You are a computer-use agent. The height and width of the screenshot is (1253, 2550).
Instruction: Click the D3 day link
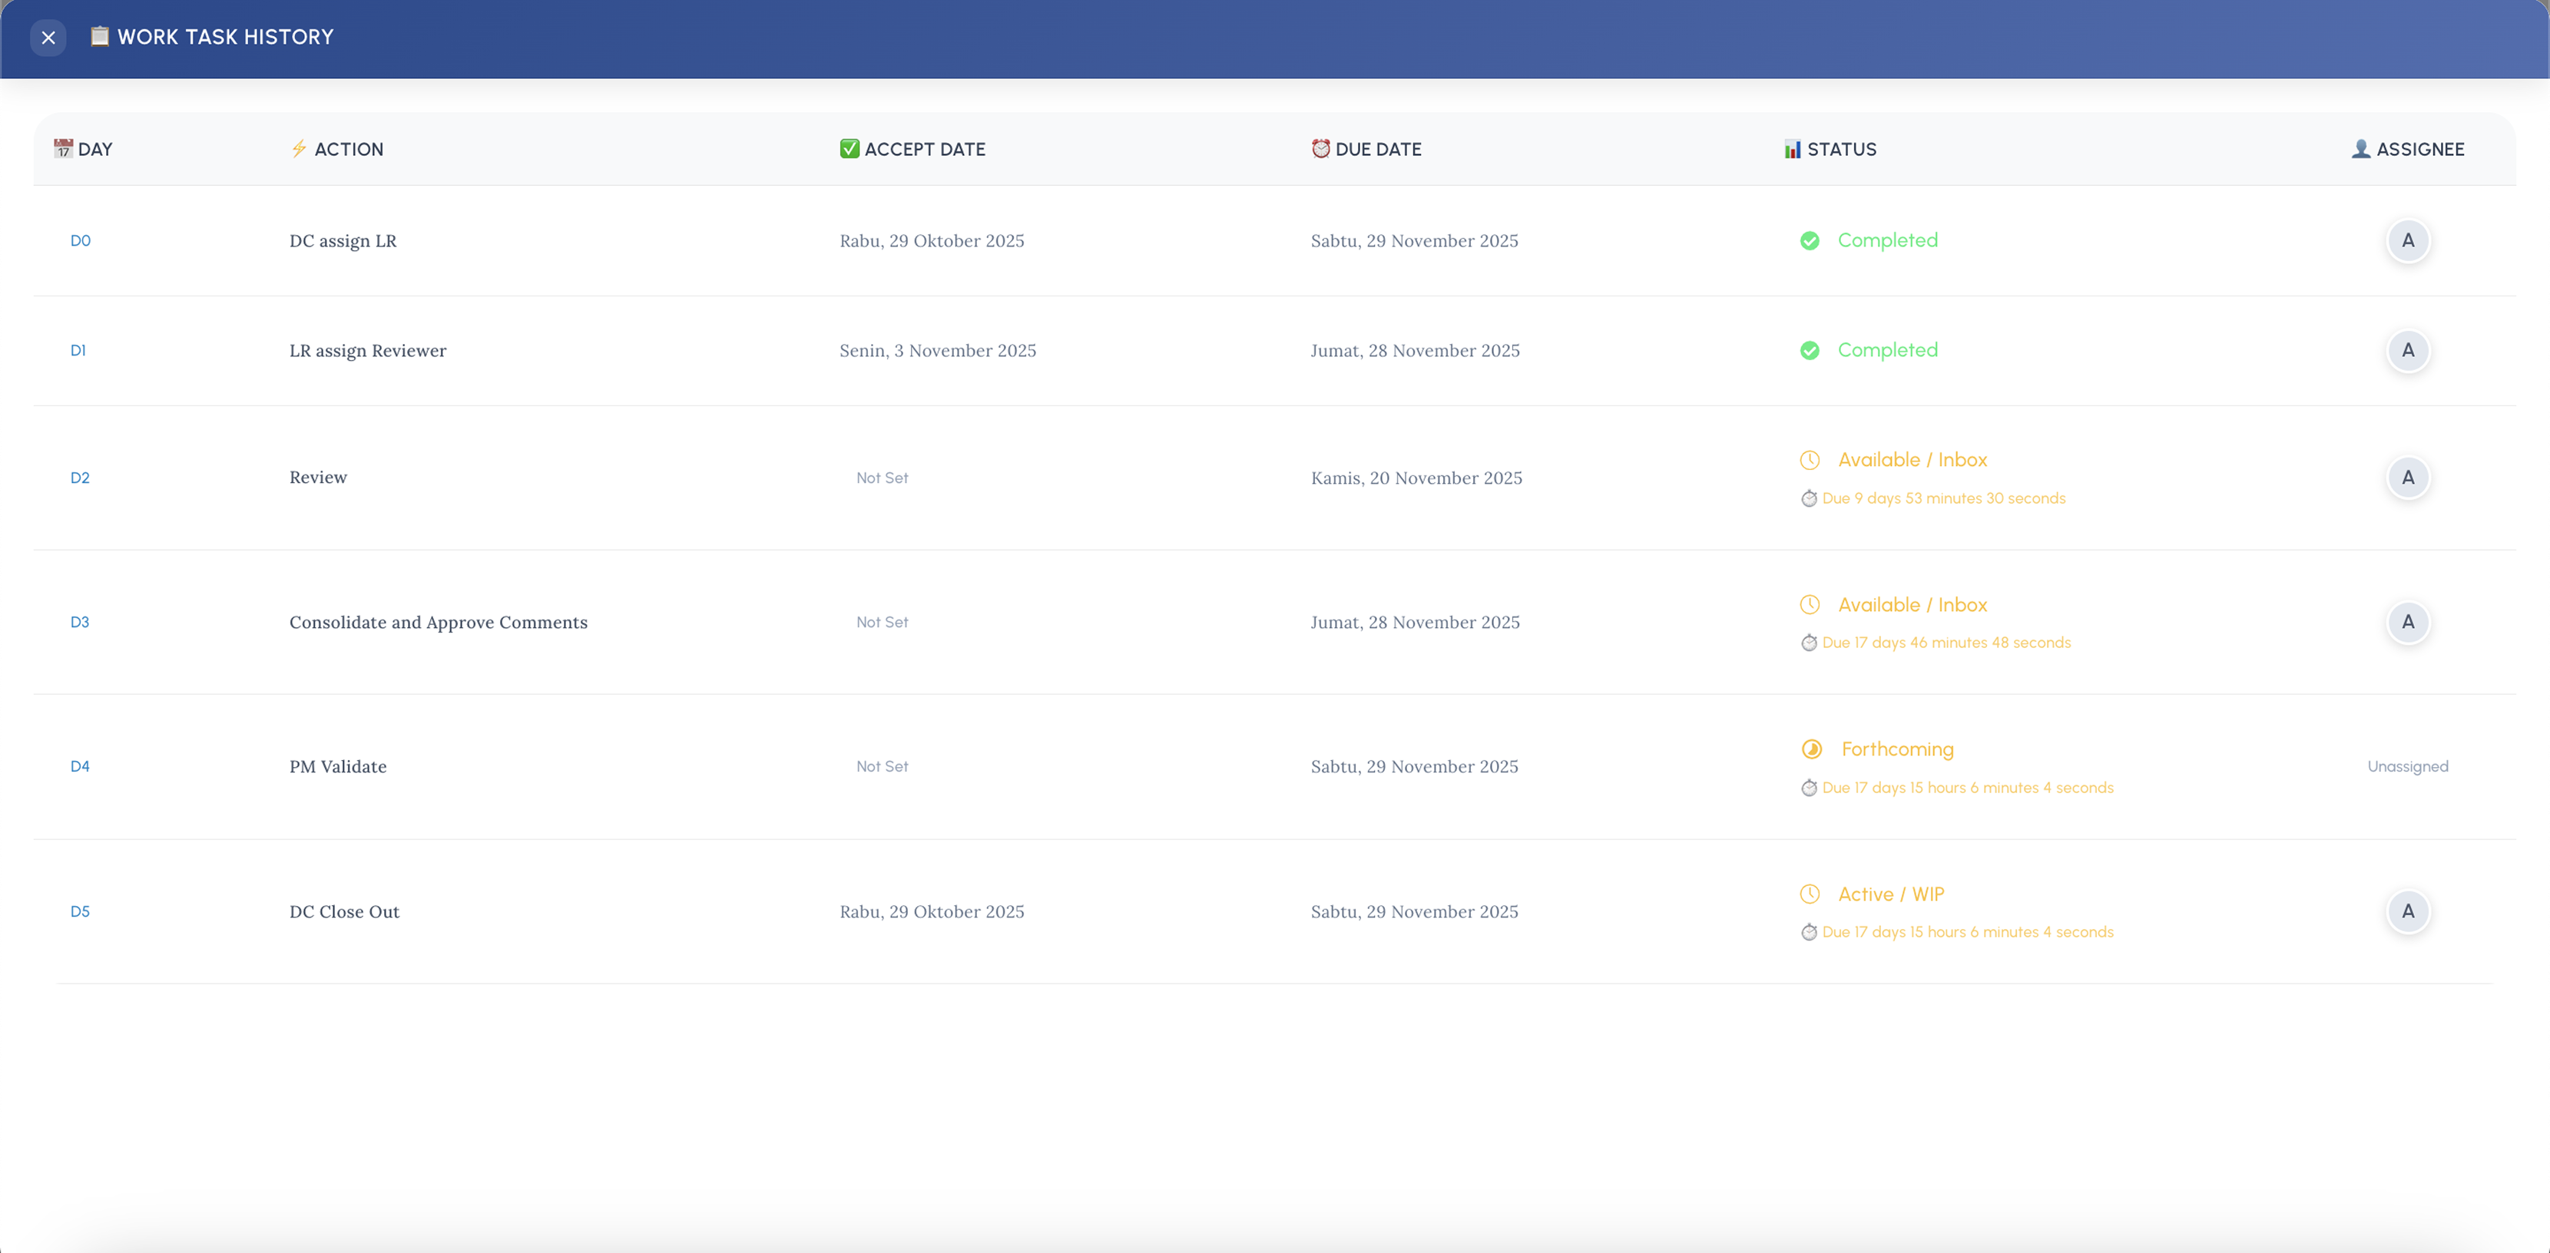click(80, 623)
